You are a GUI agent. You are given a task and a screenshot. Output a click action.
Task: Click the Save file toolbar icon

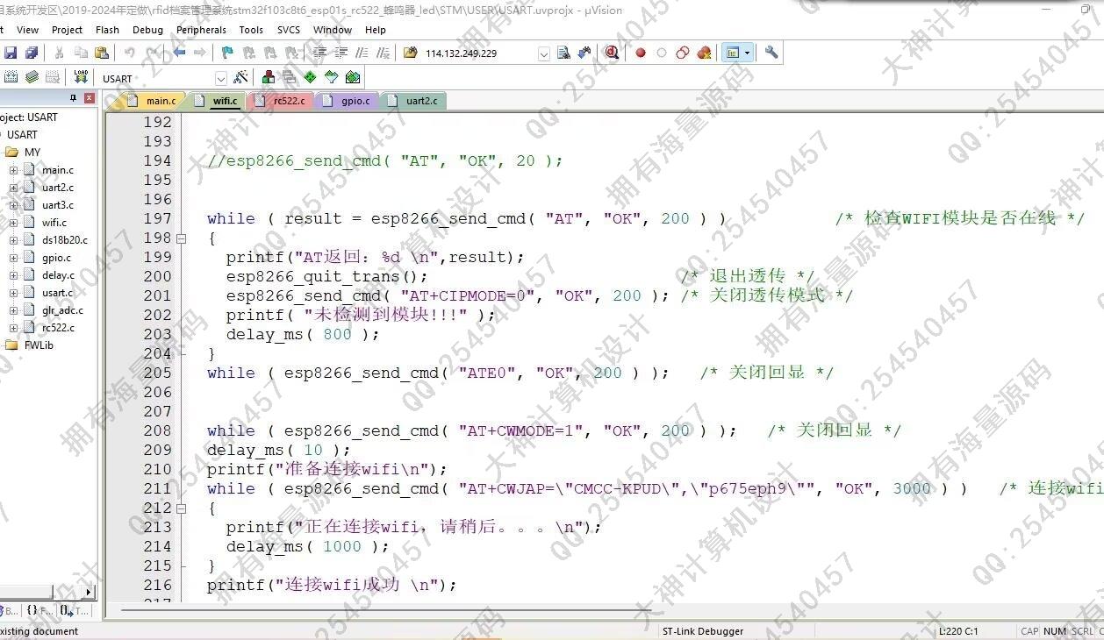(11, 53)
